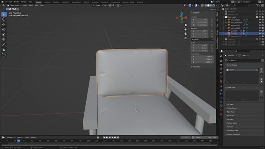Open the Render menu
The image size is (265, 149).
17,2
